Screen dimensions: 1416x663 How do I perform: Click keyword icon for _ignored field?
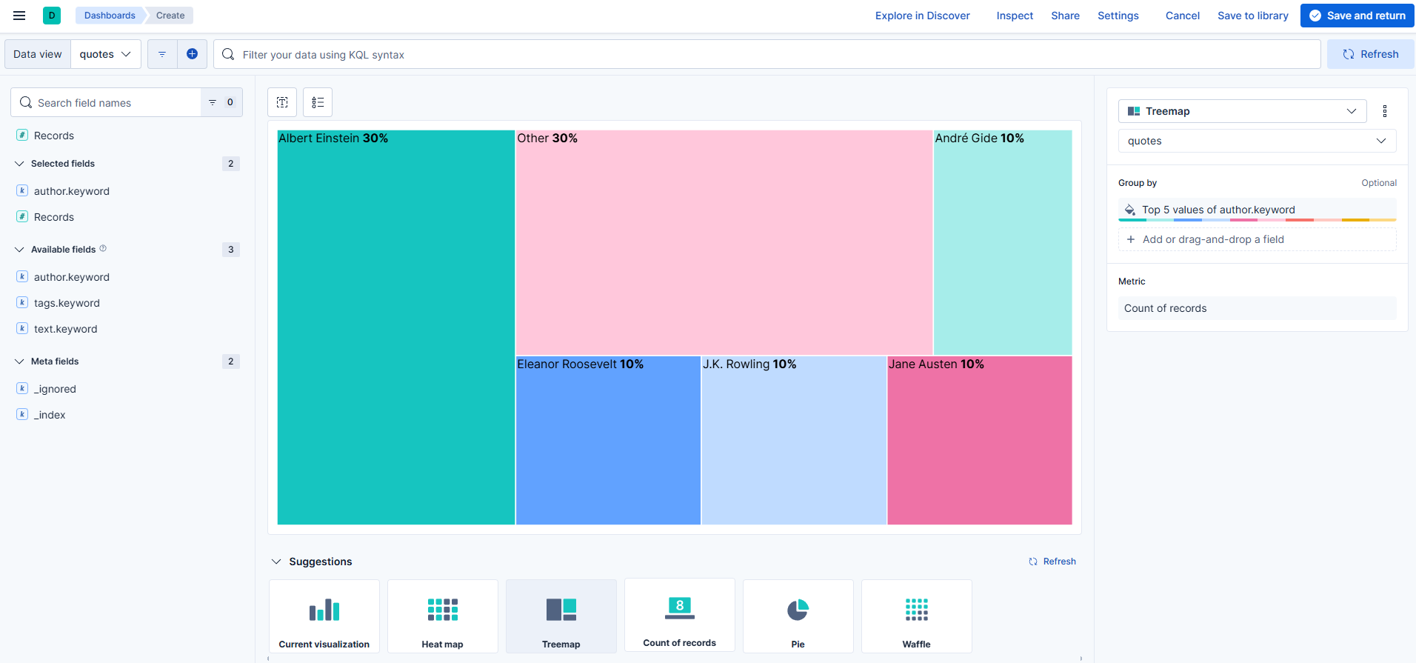[22, 388]
